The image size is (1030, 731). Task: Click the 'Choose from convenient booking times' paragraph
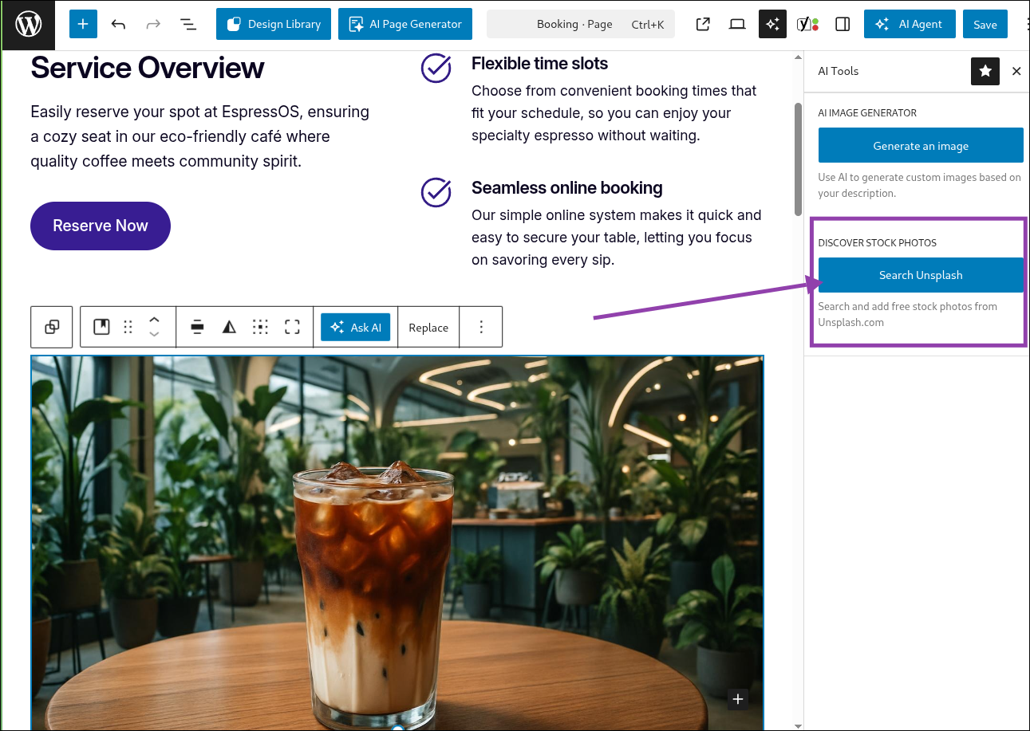pos(614,113)
